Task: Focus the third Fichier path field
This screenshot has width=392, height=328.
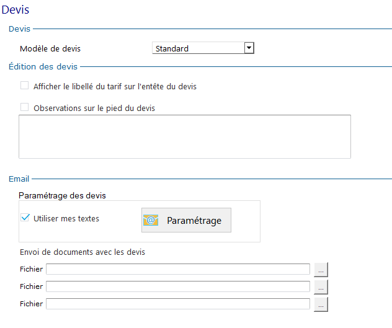Action: click(178, 304)
